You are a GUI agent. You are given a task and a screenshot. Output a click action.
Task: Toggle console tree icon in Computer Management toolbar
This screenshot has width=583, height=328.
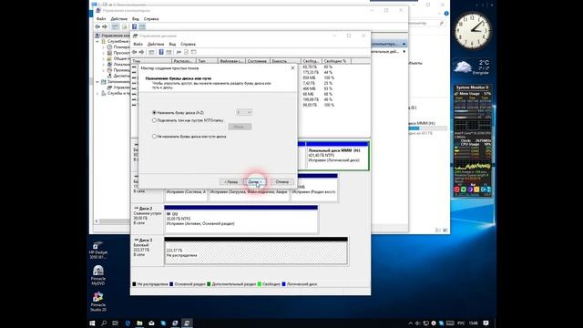pos(116,26)
